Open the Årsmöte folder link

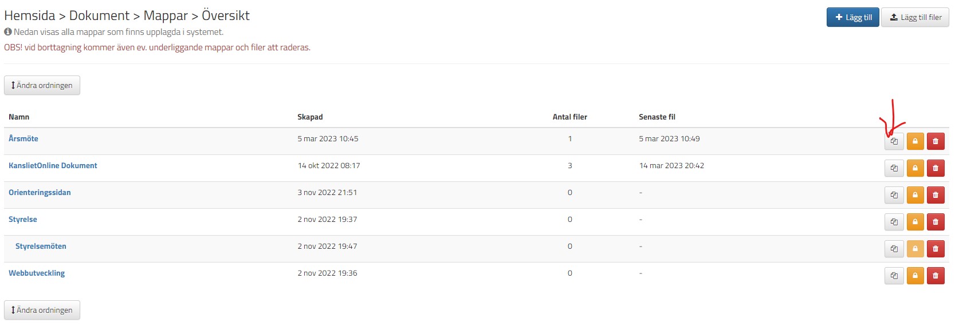(x=23, y=138)
